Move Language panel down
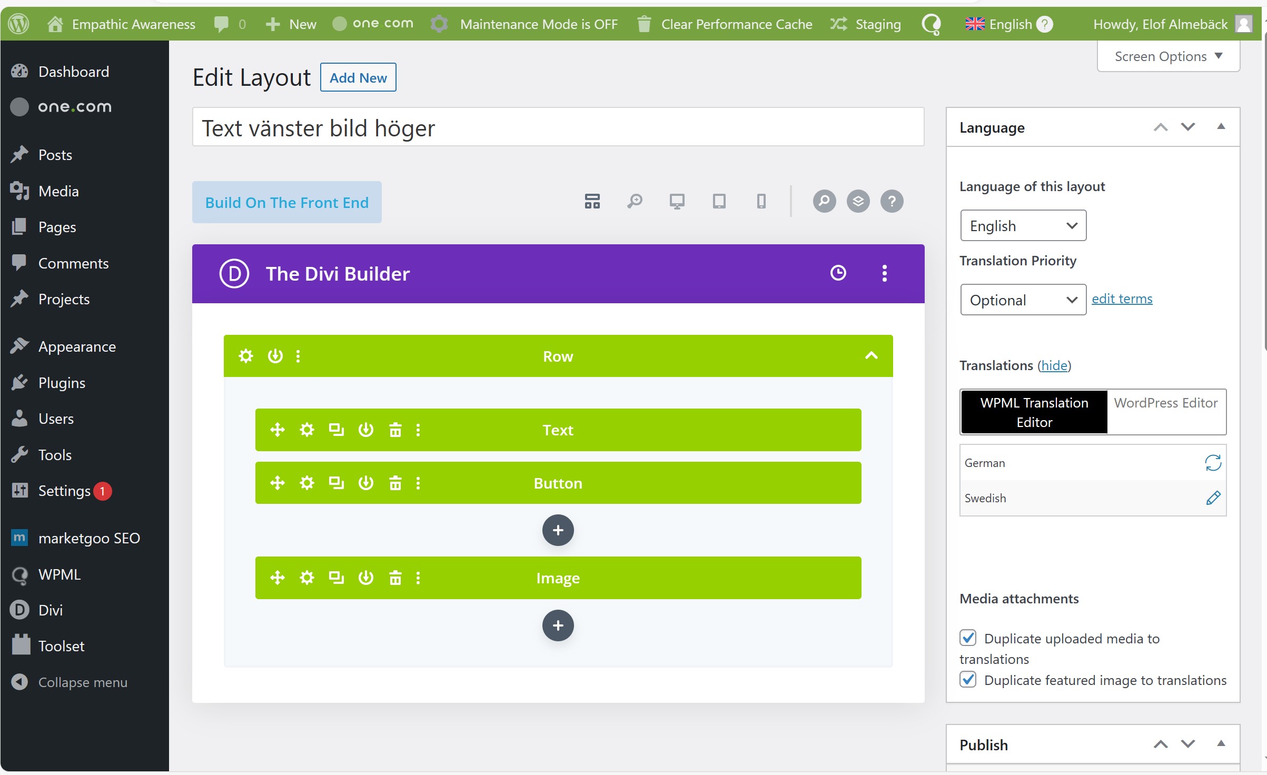This screenshot has width=1267, height=775. 1188,127
